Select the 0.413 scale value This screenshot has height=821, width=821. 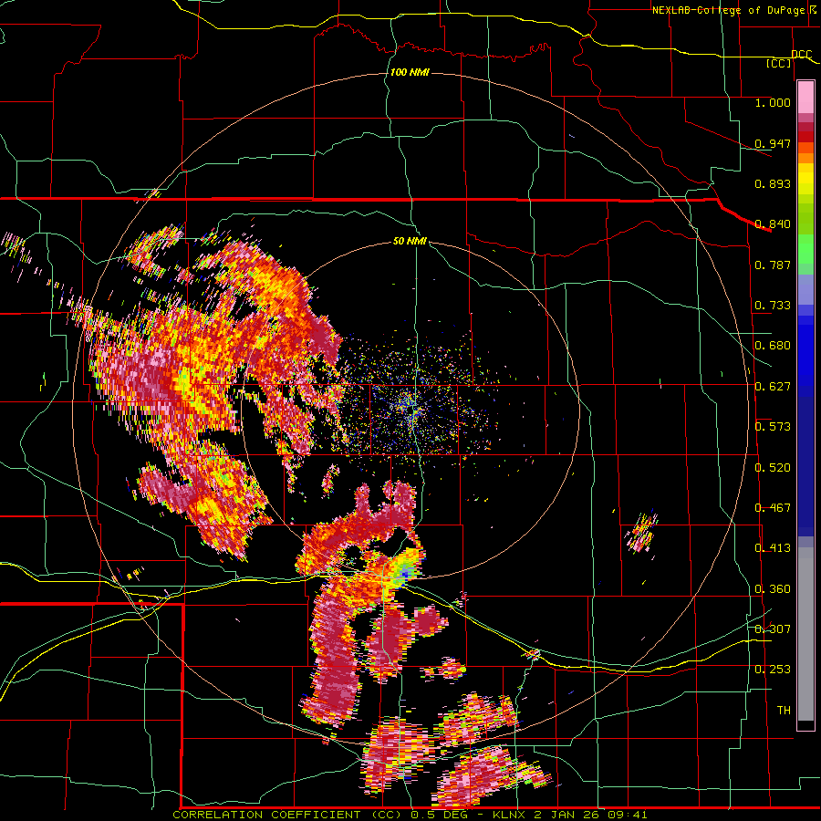click(773, 548)
